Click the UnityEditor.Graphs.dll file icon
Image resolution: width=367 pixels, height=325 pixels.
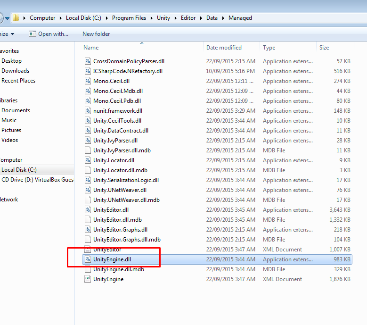(x=88, y=230)
